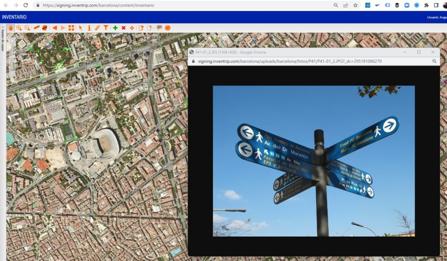Image resolution: width=447 pixels, height=261 pixels.
Task: Minimize the P41-01_2.JPG popup window
Action: coord(405,52)
